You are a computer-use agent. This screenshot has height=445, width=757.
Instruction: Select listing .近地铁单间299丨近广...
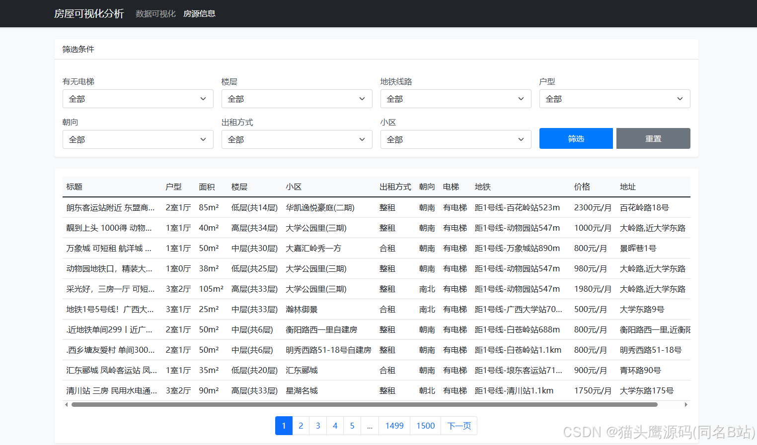click(109, 330)
